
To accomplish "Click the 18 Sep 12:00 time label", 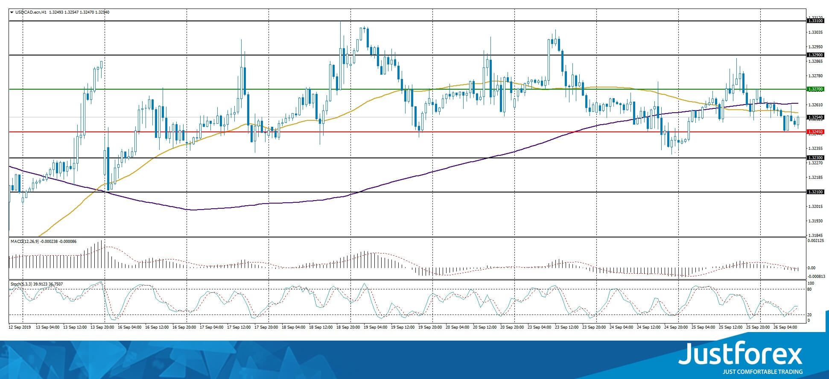I will click(x=321, y=327).
